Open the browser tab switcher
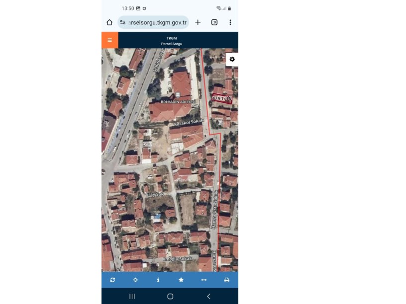 (214, 22)
